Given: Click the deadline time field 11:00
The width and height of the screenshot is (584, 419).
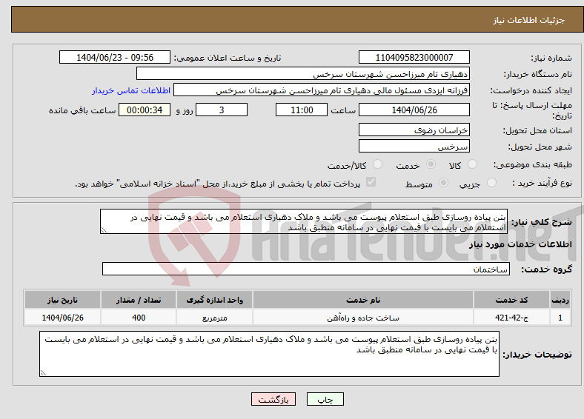Looking at the screenshot, I should pos(302,110).
